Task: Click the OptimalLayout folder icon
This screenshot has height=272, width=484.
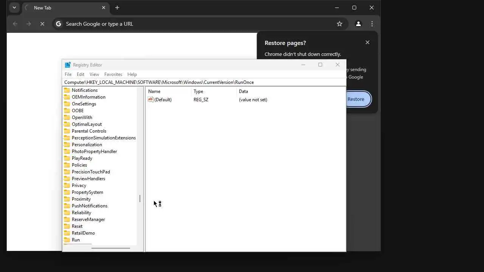Action: (67, 124)
